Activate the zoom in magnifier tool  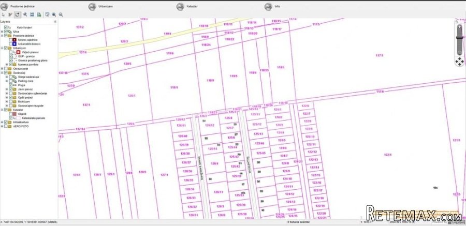[54, 14]
